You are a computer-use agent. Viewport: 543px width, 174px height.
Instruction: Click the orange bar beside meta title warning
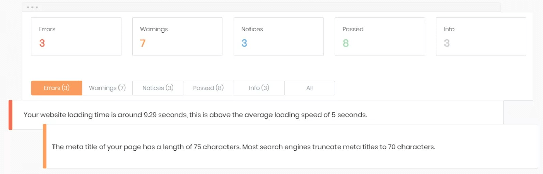click(45, 146)
